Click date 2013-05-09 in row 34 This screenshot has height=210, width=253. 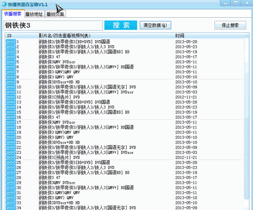[x=186, y=208]
